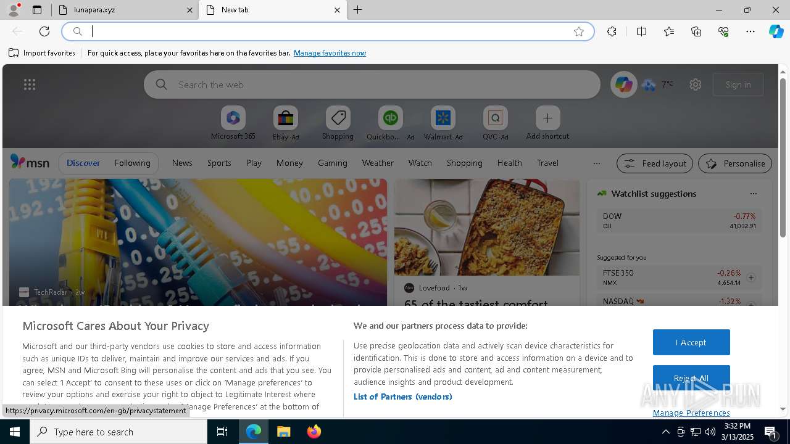Open the Extensions puzzle icon

coord(612,31)
